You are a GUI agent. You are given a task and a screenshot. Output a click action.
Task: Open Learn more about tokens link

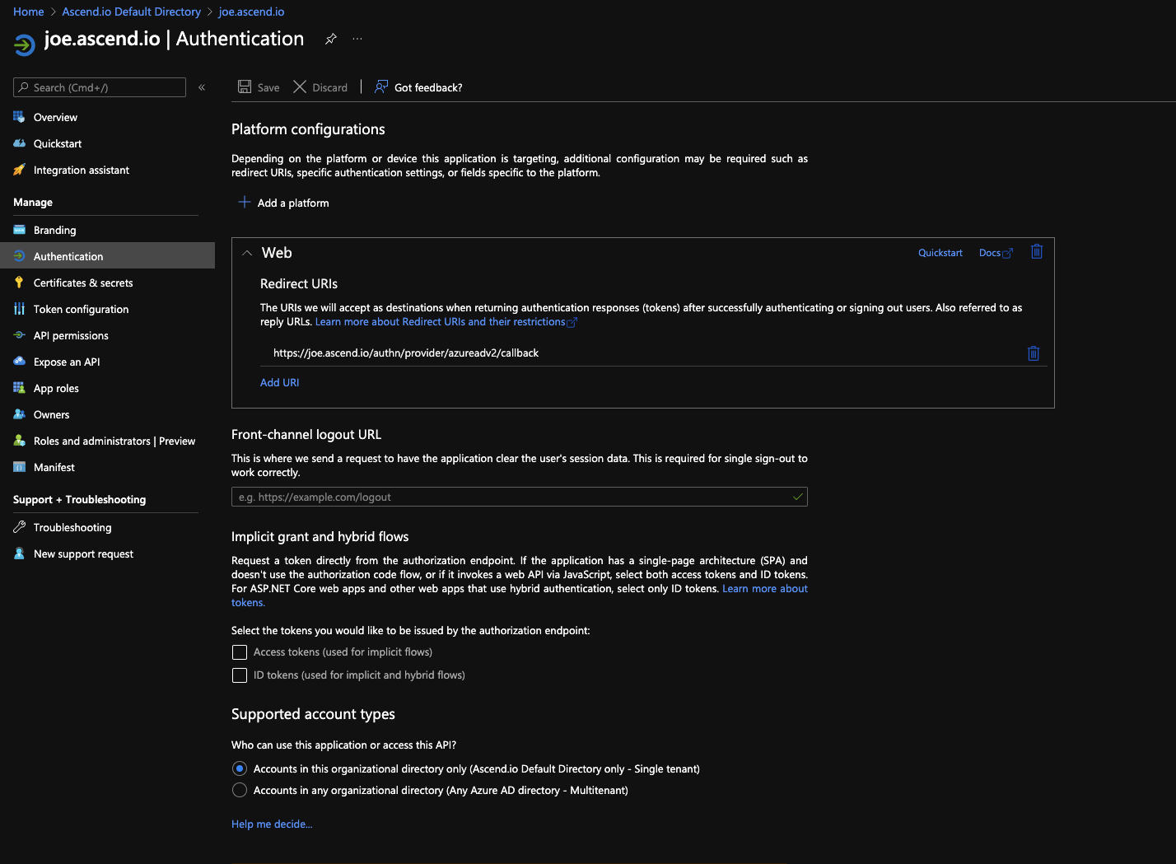(x=765, y=588)
